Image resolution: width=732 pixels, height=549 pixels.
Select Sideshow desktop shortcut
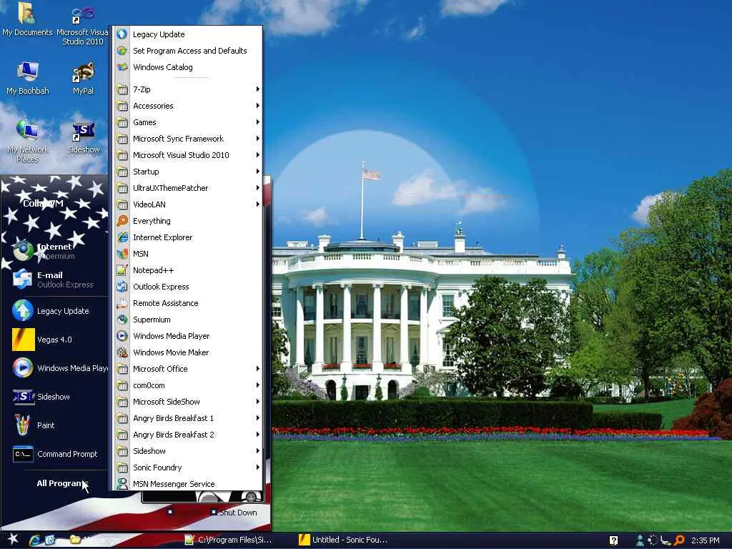(83, 137)
